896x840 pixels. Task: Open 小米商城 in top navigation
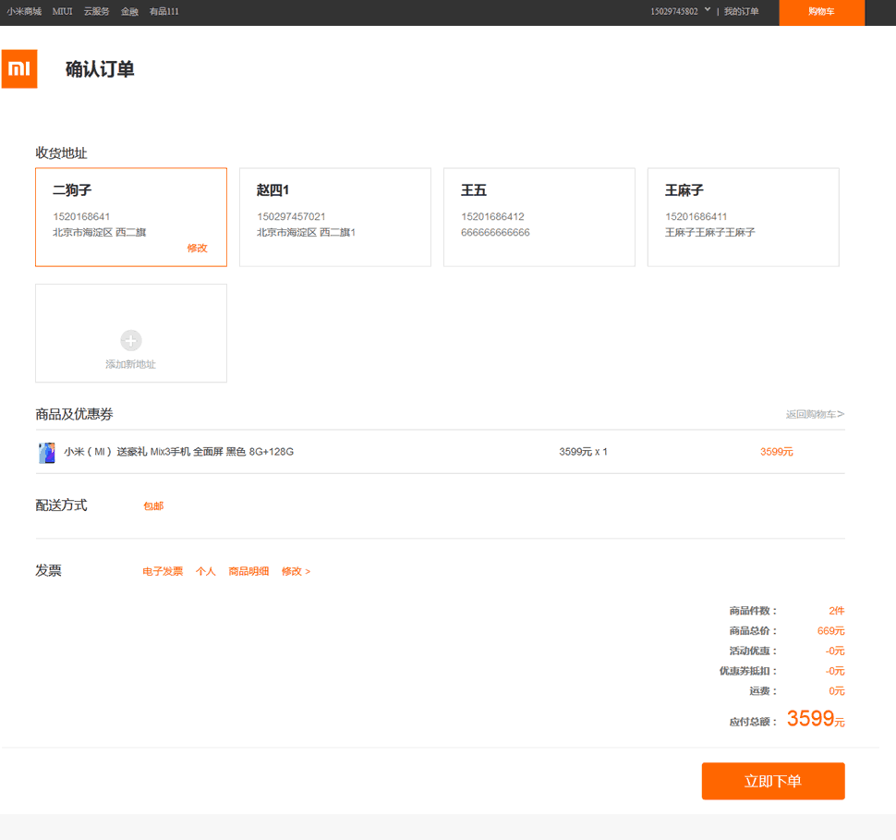(x=24, y=11)
